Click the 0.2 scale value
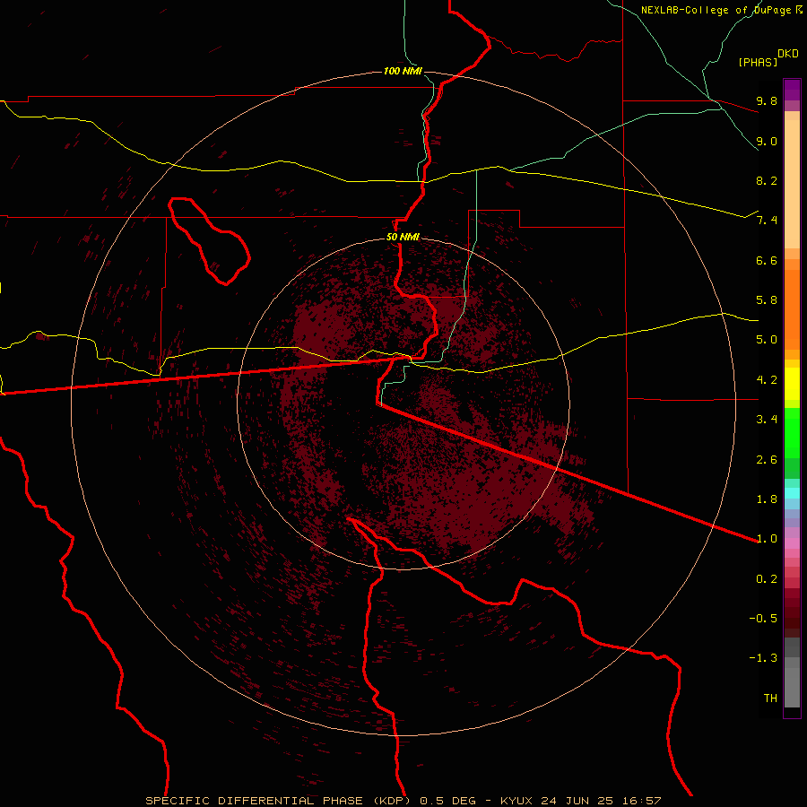The image size is (807, 807). (767, 579)
